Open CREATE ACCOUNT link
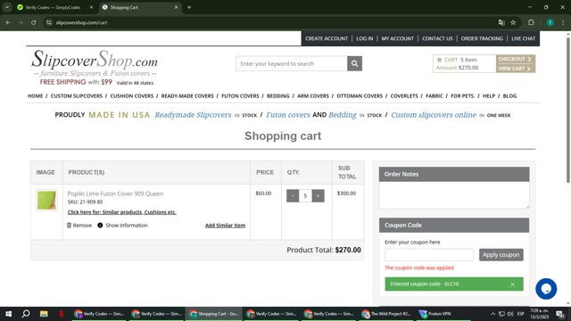This screenshot has height=321, width=571. coord(327,38)
